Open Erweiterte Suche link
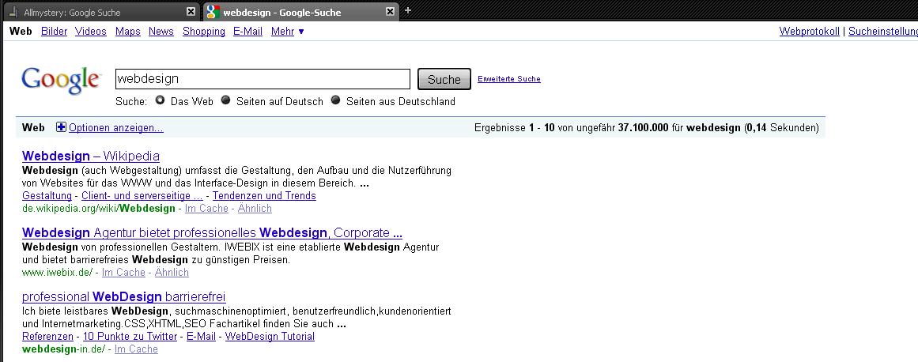The height and width of the screenshot is (362, 918). tap(508, 79)
